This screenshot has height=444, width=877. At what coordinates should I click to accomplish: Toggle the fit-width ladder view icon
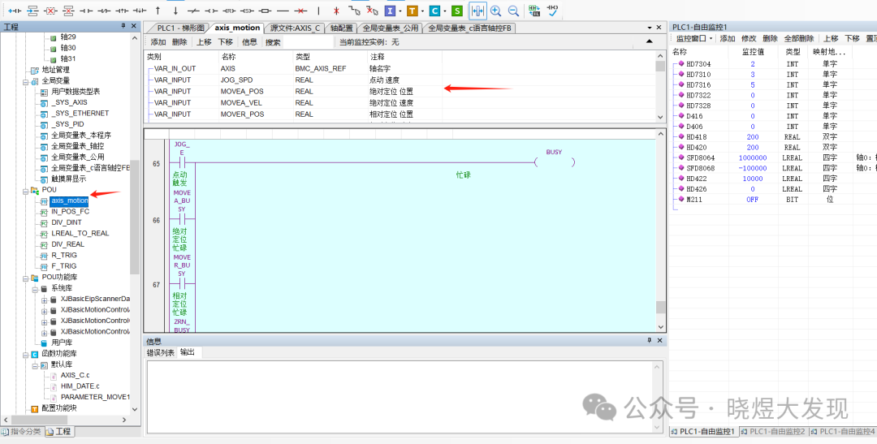click(x=477, y=11)
